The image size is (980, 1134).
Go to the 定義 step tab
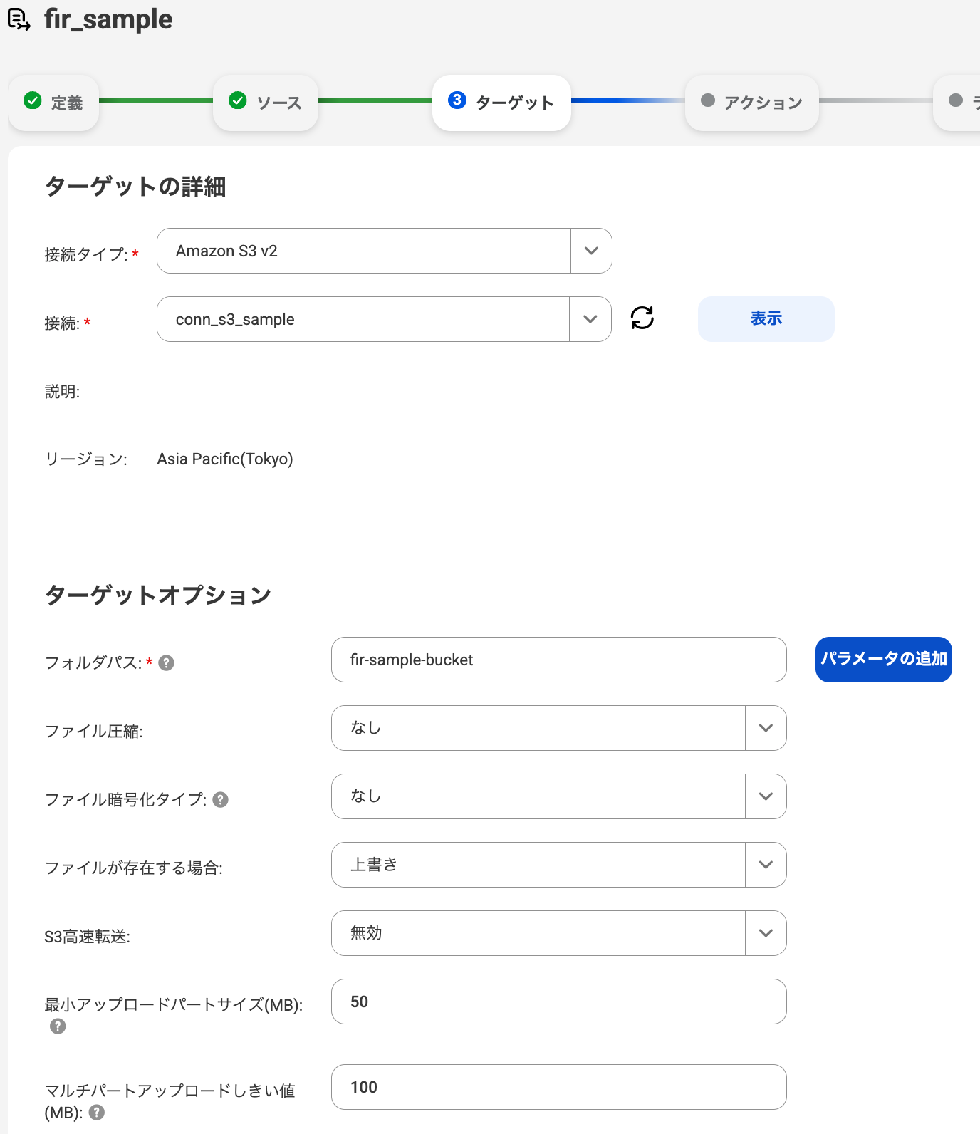tap(54, 103)
